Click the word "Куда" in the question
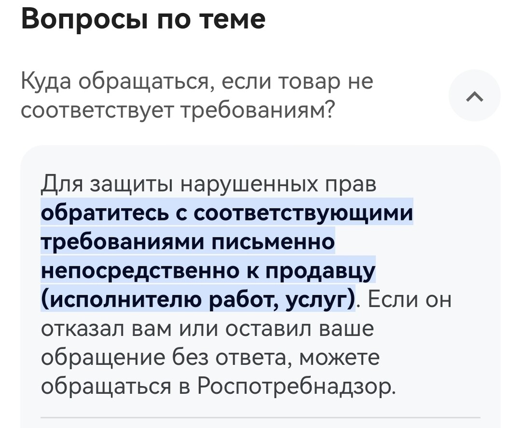521x428 pixels. point(46,82)
